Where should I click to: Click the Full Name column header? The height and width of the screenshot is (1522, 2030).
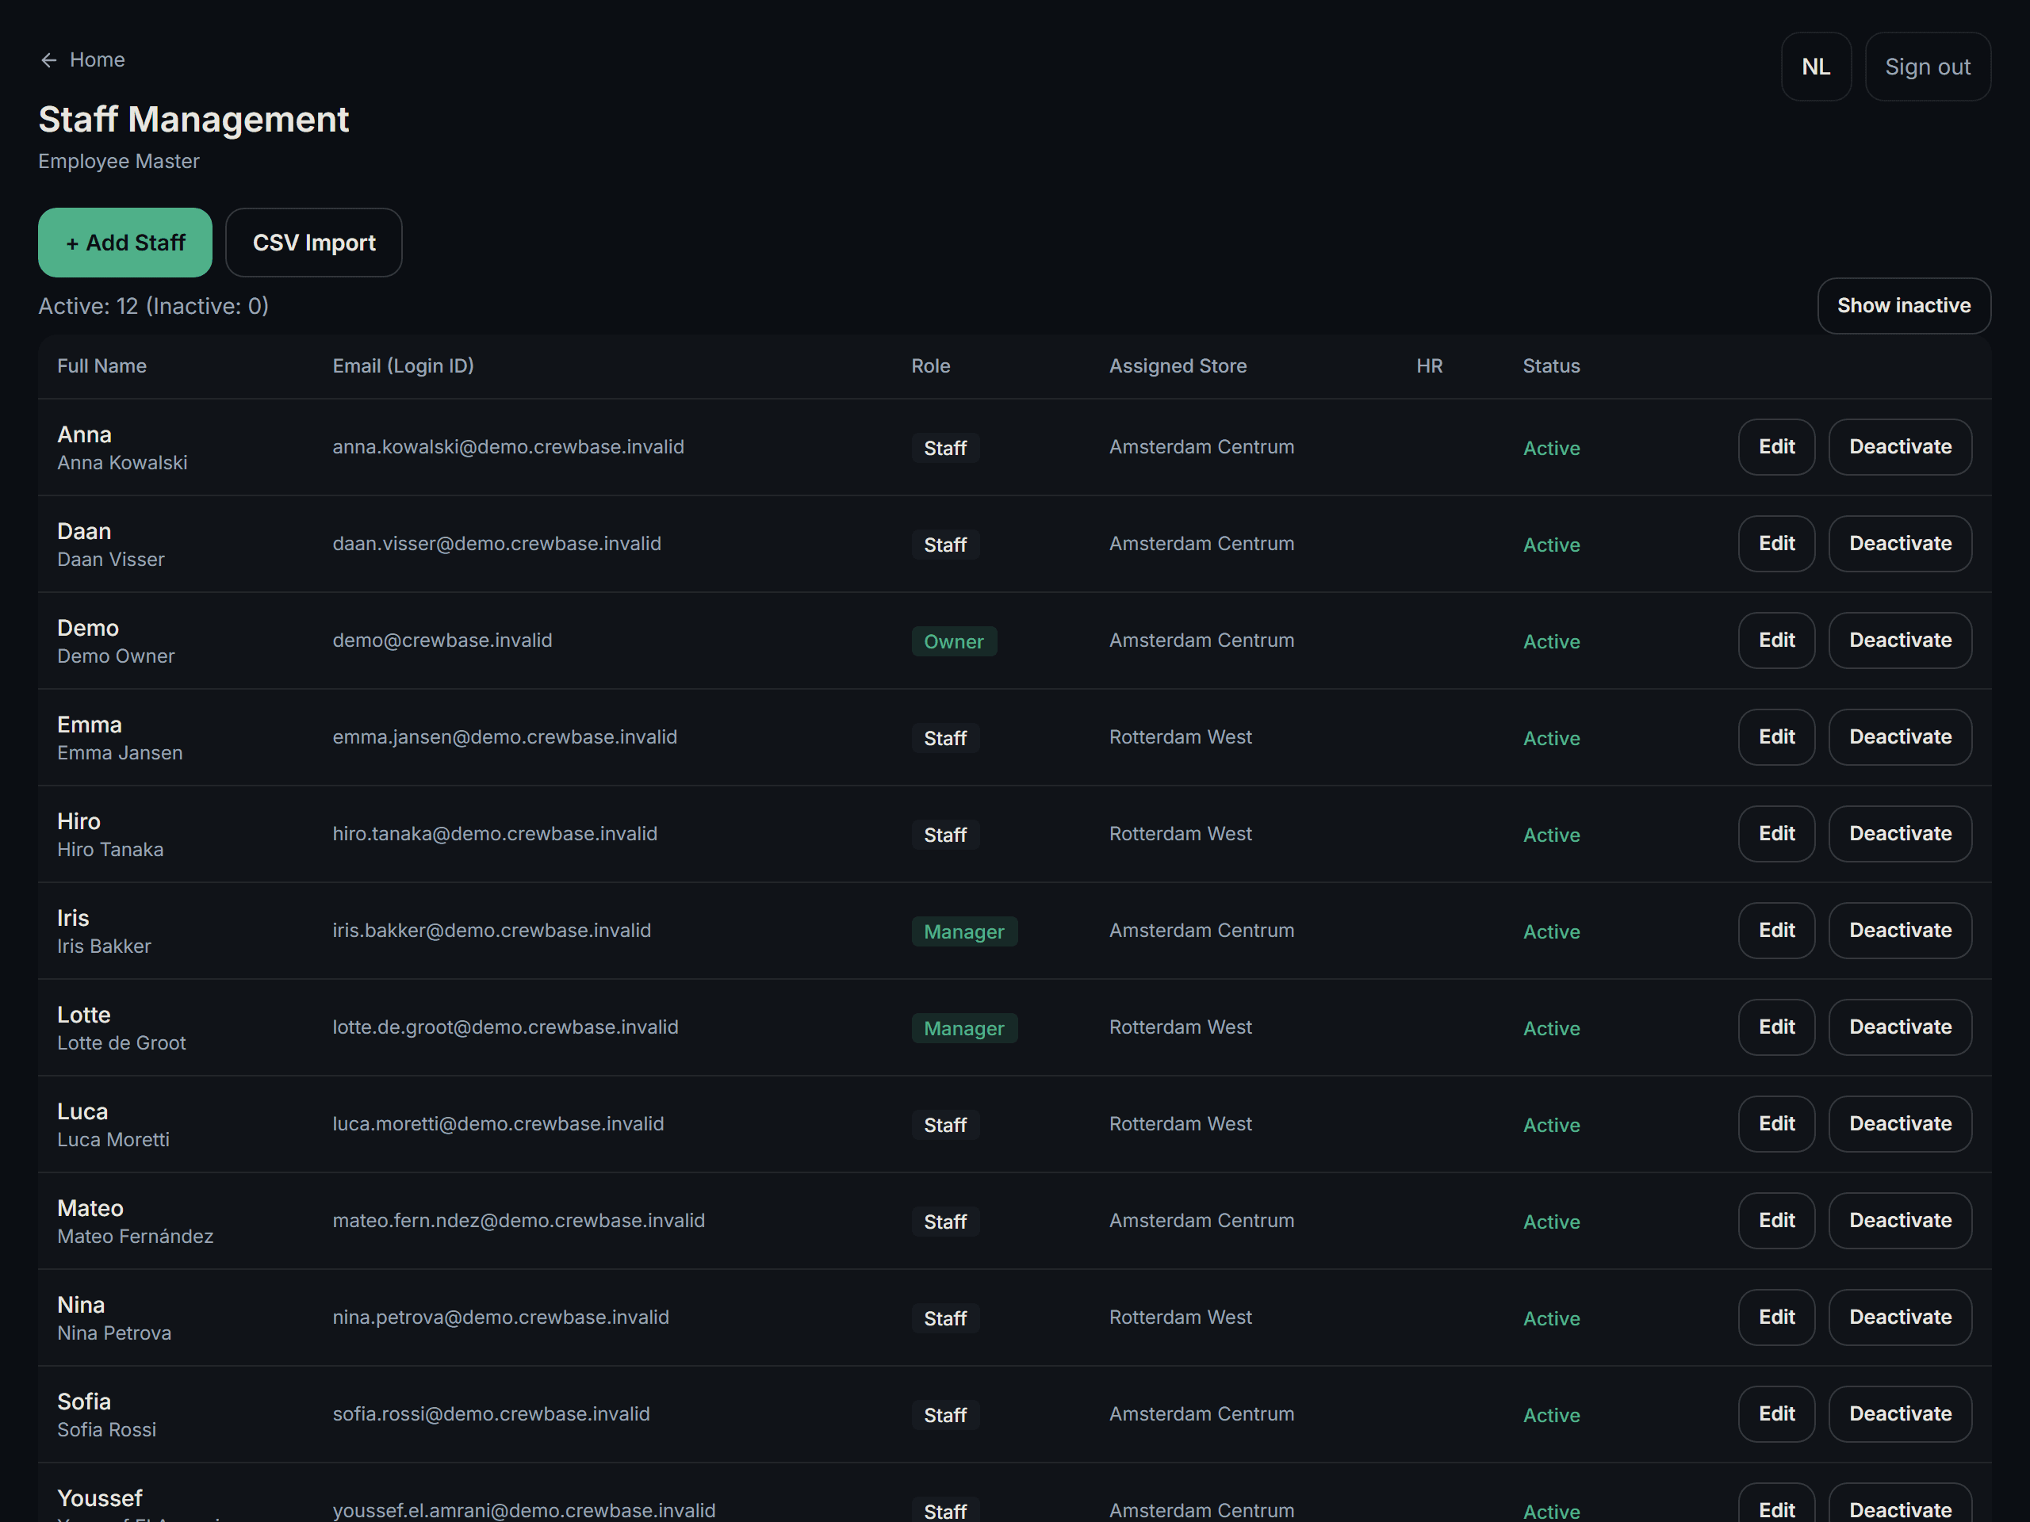point(101,366)
